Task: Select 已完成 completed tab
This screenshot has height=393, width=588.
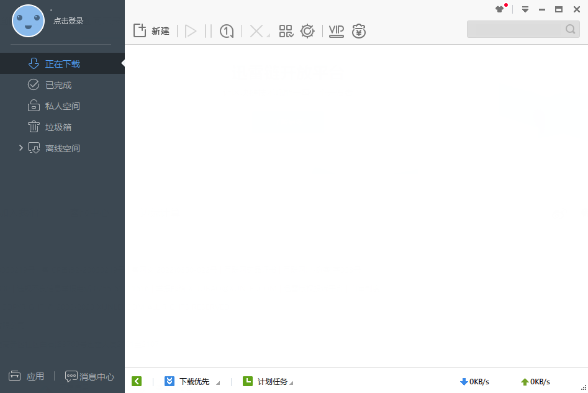Action: click(x=62, y=85)
